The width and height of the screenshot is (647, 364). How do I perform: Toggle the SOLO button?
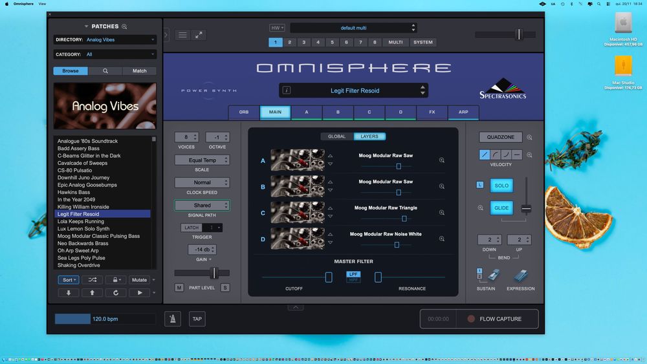coord(501,186)
